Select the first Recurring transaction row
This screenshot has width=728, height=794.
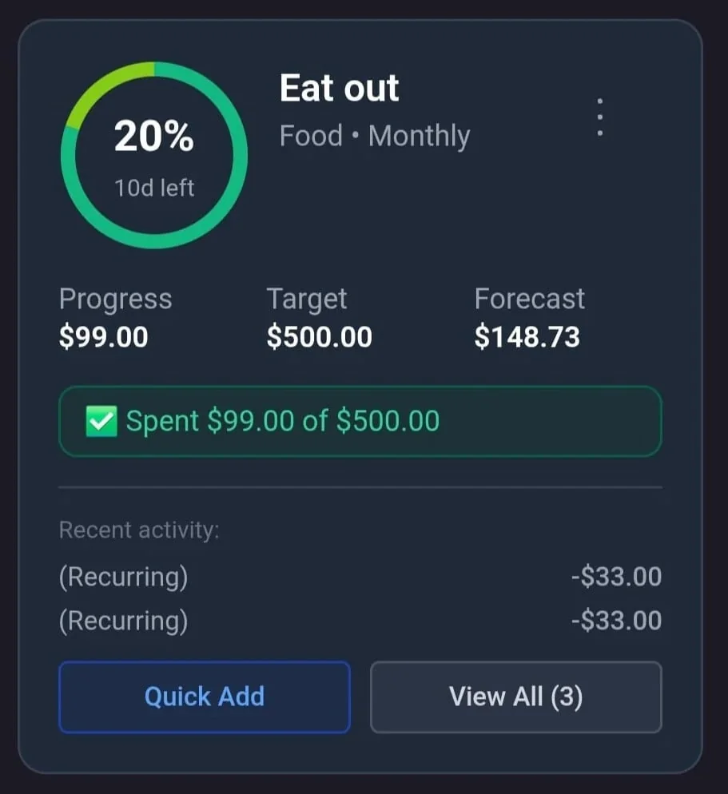coord(124,577)
